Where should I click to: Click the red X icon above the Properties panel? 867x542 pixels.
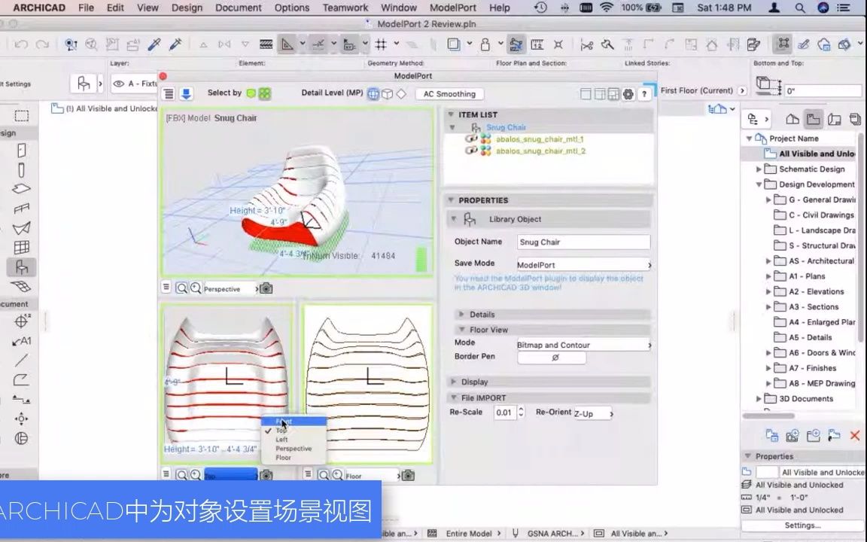(855, 435)
